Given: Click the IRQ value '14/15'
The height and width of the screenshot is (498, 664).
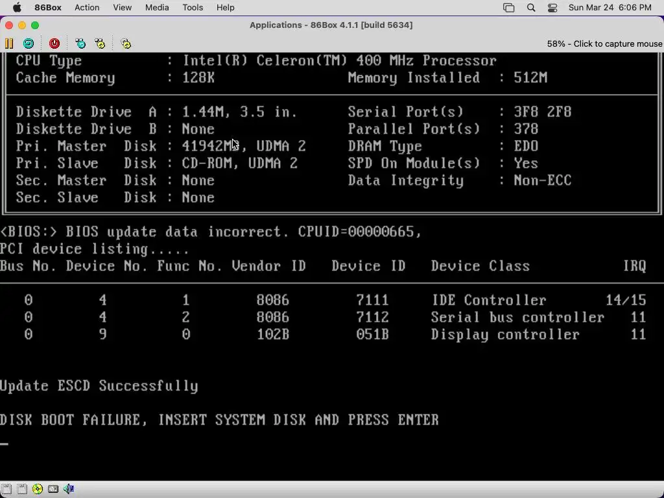Looking at the screenshot, I should 626,301.
